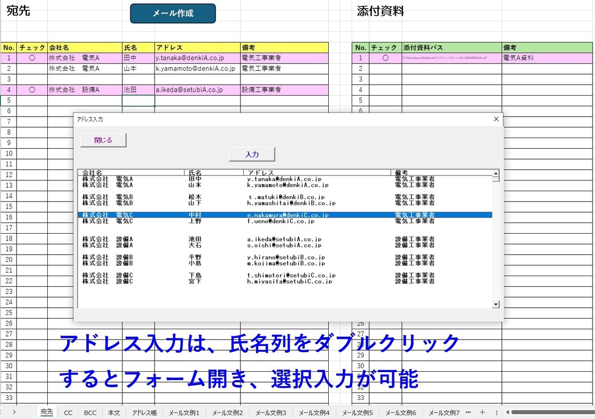This screenshot has width=595, height=419.
Task: Toggle the check mark in attachment row 1
Action: click(x=385, y=58)
